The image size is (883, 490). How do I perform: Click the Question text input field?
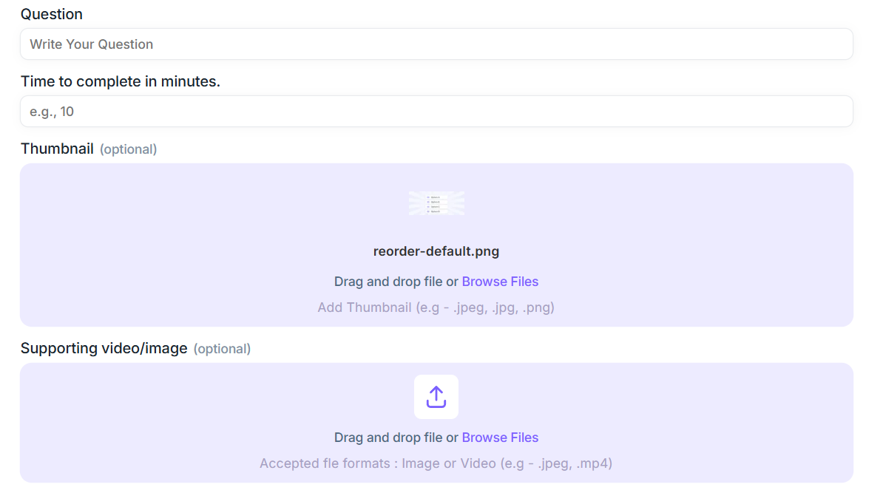(436, 44)
